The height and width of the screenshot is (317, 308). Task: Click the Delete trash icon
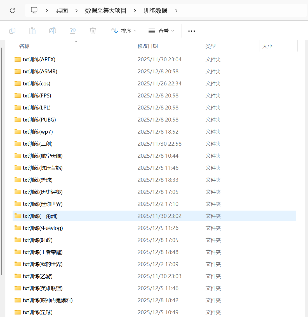[x=93, y=31]
